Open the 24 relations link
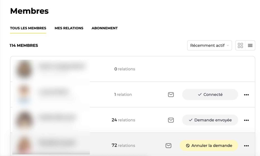This screenshot has width=260, height=156. click(123, 120)
